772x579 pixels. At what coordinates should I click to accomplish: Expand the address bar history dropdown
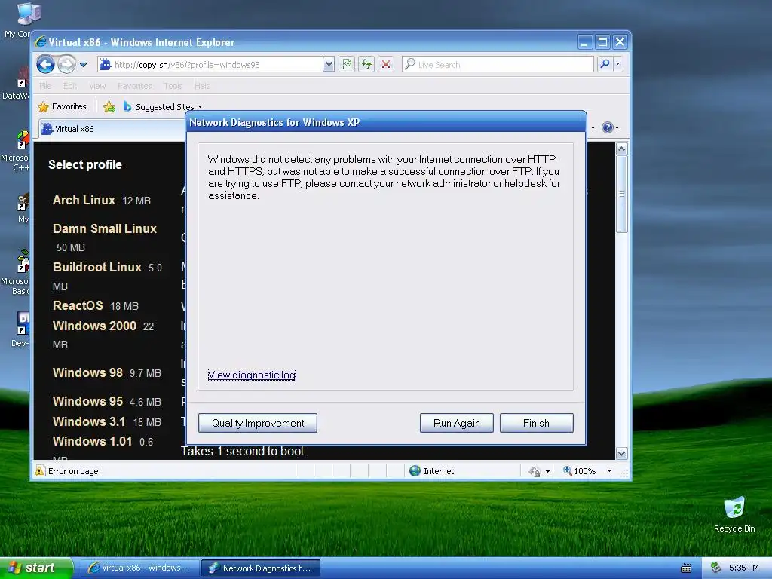329,65
